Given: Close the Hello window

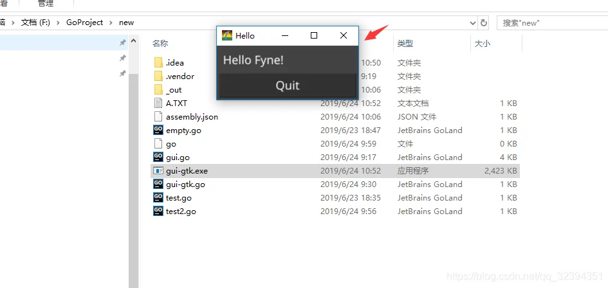Looking at the screenshot, I should pos(343,35).
